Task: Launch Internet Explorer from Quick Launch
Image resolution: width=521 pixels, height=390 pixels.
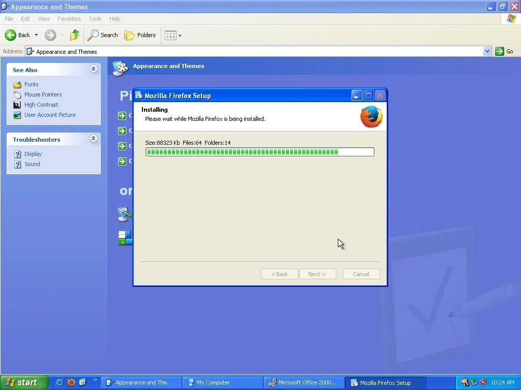Action: point(59,382)
